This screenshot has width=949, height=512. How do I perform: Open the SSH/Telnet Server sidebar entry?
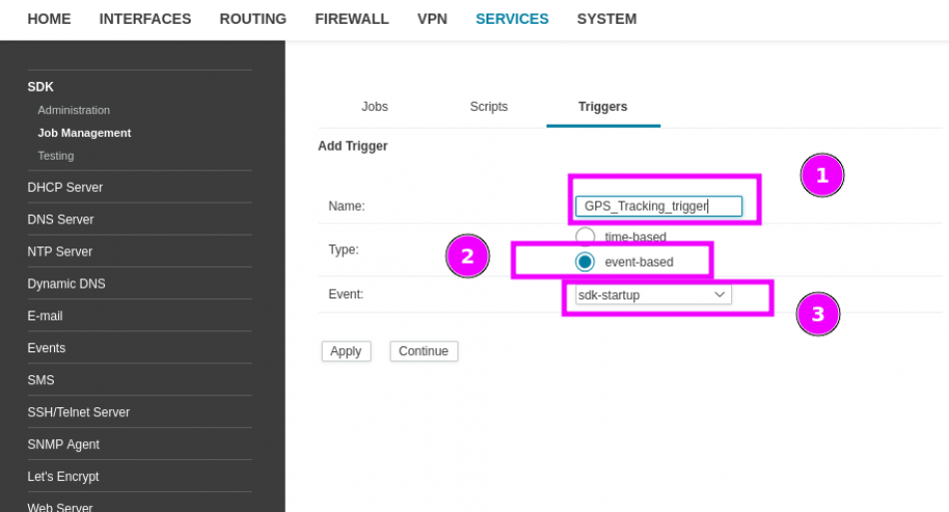pos(79,412)
